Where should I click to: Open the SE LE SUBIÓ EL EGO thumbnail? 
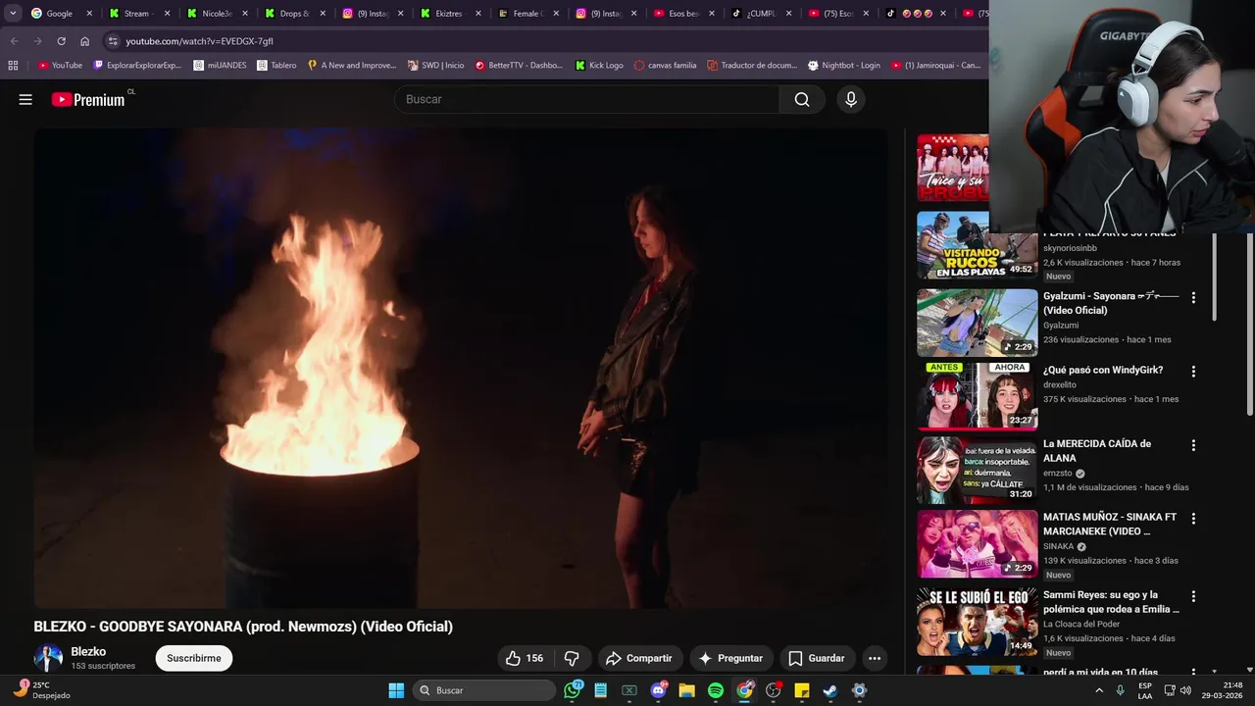tap(977, 622)
